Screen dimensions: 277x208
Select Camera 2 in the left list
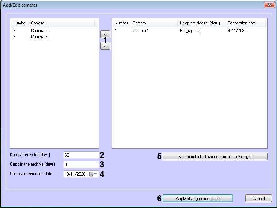[39, 31]
